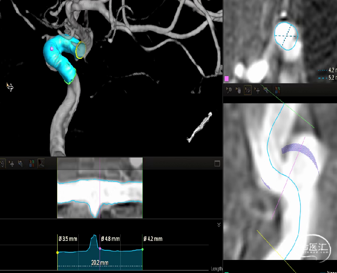Click the 20.2 mm length measurement label

point(99,263)
